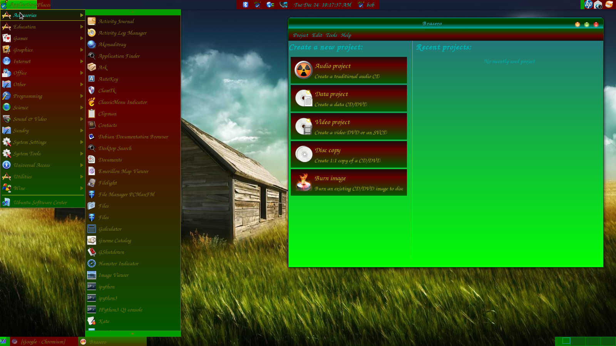The image size is (616, 346).
Task: Launch Emerillon Map Viewer
Action: pos(133,171)
